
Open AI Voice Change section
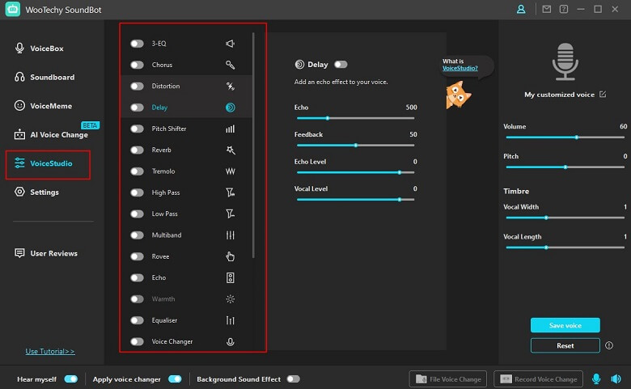coord(57,134)
